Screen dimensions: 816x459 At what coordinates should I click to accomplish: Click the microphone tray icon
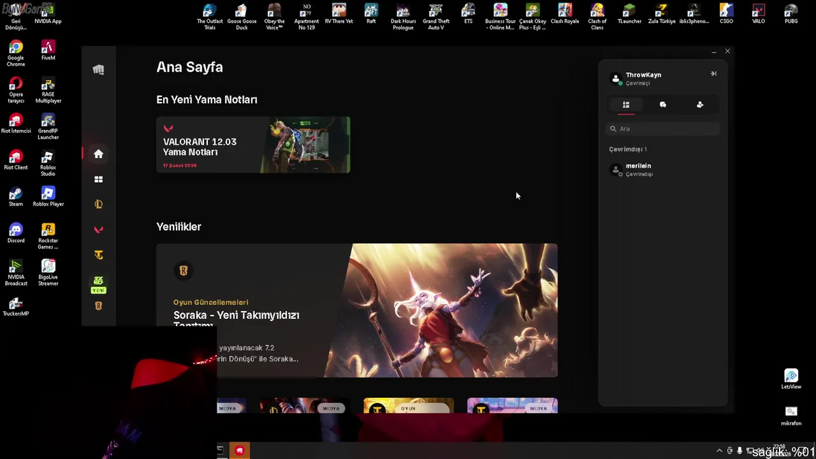point(739,451)
